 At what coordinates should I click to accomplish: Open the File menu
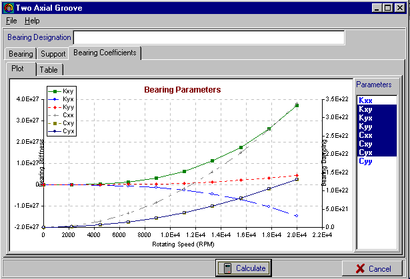[x=11, y=21]
